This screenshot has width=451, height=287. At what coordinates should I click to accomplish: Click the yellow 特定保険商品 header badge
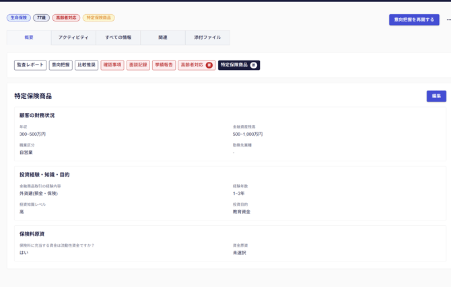(98, 18)
